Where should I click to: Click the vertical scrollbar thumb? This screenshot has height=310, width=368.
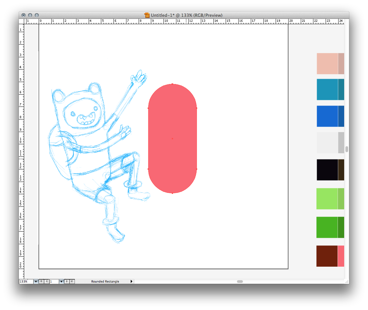[346, 149]
